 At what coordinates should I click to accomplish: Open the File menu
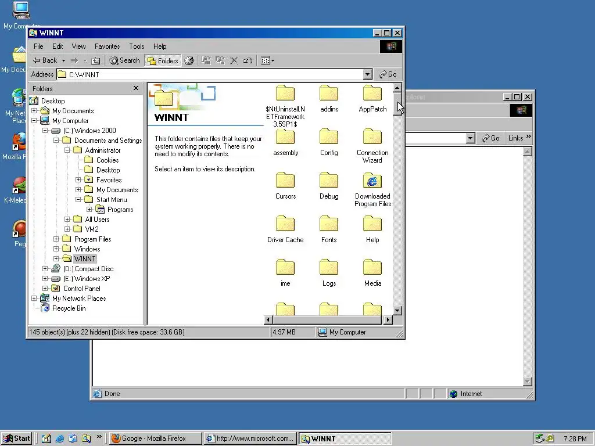tap(38, 46)
